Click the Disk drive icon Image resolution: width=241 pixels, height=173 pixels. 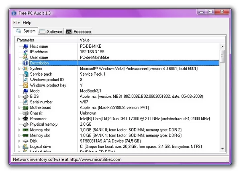[26, 141]
